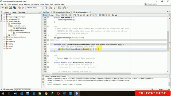Screen dimensions: 171x96
Task: Collapse the JavaApplication43 project node
Action: [x=4, y=21]
